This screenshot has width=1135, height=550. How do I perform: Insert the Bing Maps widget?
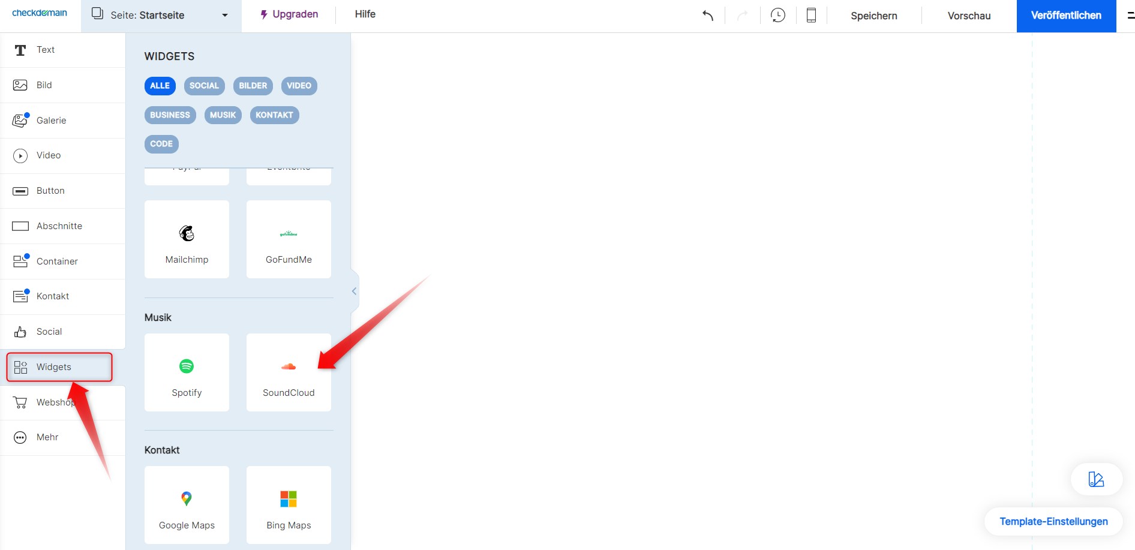tap(289, 505)
